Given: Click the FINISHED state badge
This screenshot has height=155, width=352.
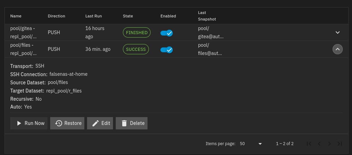Looking at the screenshot, I should coord(137,32).
